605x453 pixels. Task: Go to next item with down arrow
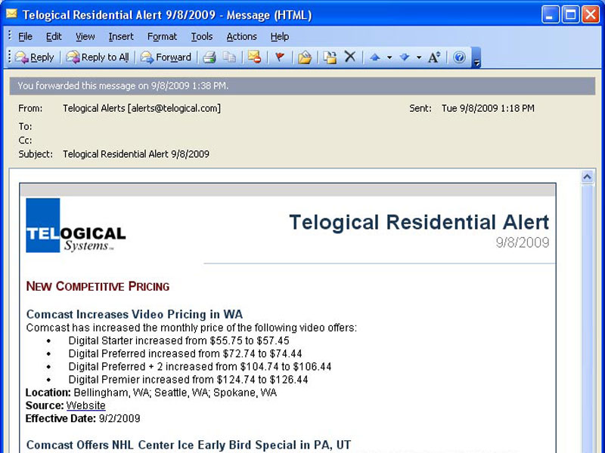(405, 57)
